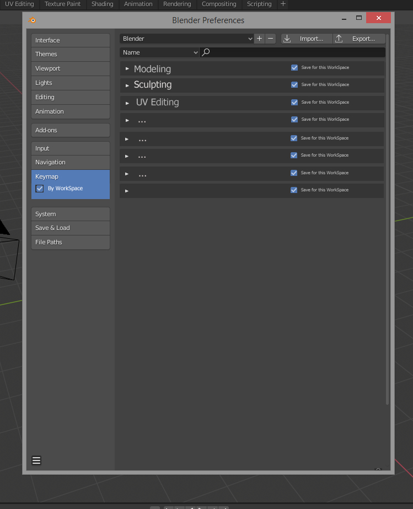This screenshot has width=413, height=509.
Task: Uncheck Save for this WorkSpace on UV Editing
Action: (294, 102)
